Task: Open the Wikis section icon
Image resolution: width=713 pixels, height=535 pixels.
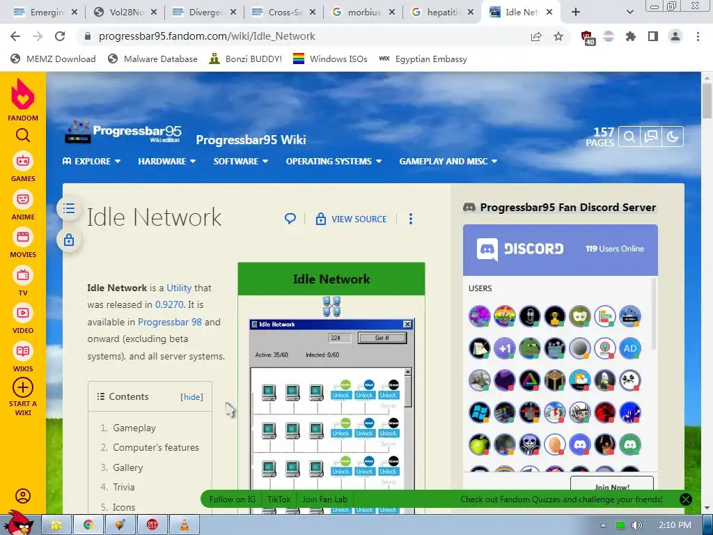Action: point(23,351)
